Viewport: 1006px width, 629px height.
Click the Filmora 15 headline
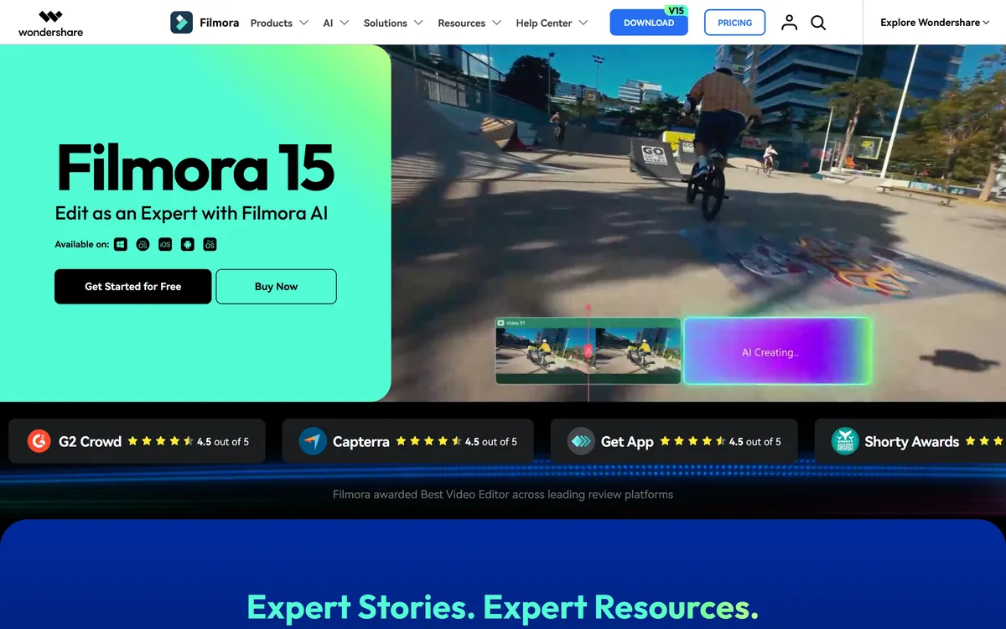(x=195, y=168)
